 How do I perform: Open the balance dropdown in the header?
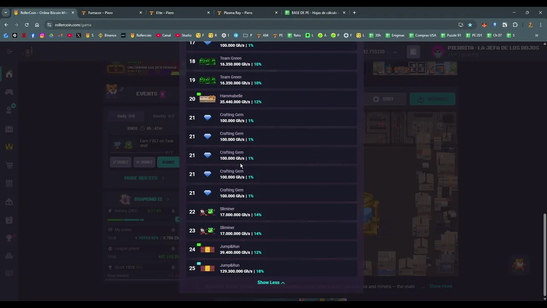pyautogui.click(x=395, y=52)
